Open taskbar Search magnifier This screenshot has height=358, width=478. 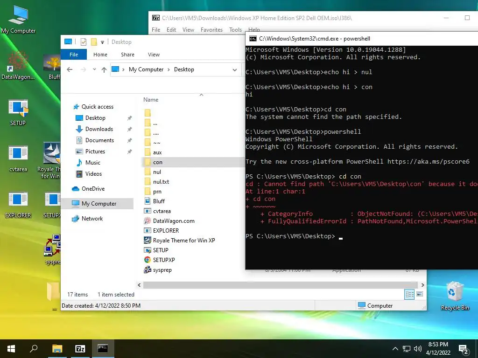click(x=34, y=349)
